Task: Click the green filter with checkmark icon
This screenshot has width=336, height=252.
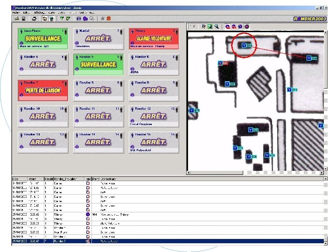Action: tap(68, 19)
